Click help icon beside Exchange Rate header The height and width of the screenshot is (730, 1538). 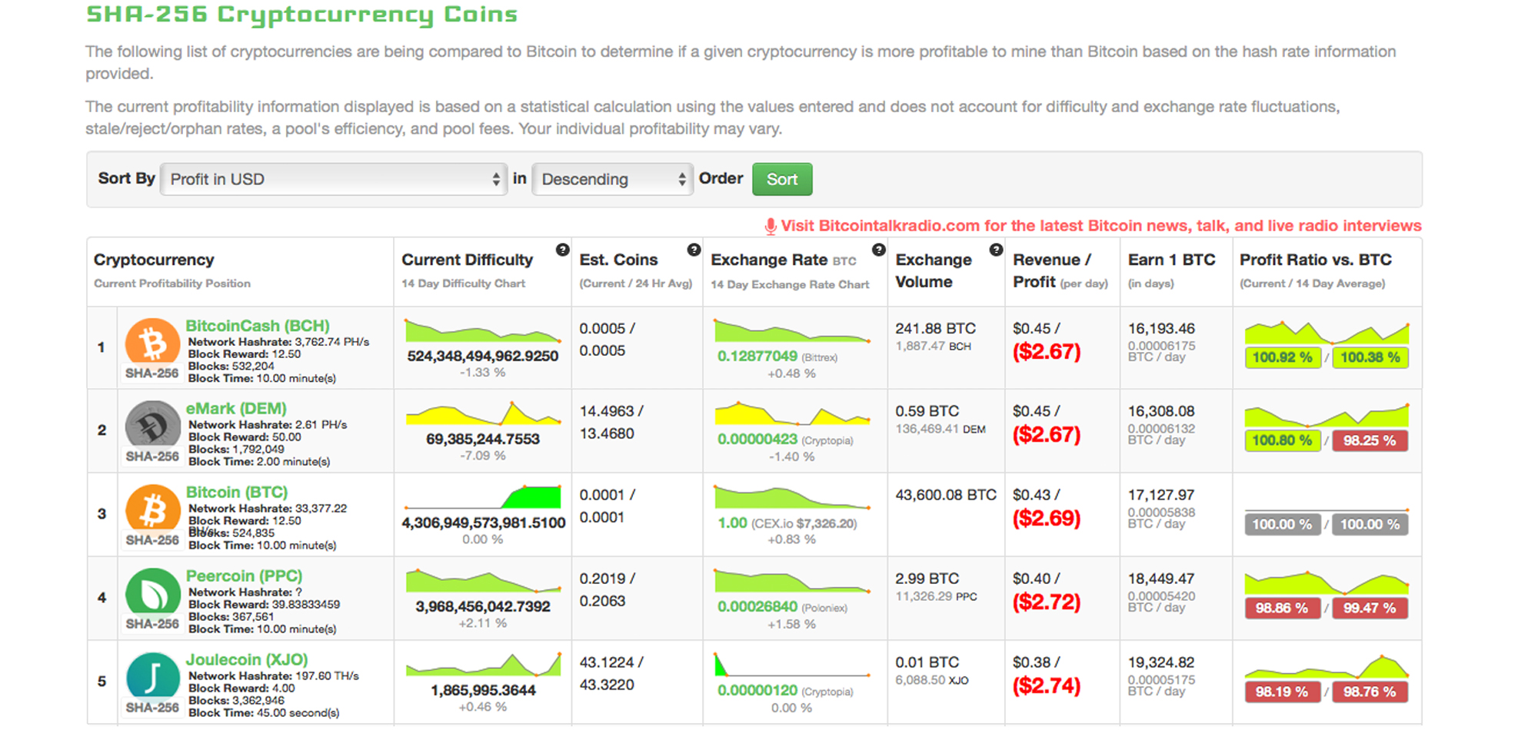pos(878,250)
